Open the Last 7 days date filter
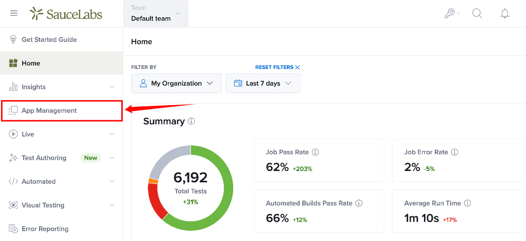The image size is (526, 241). point(263,83)
